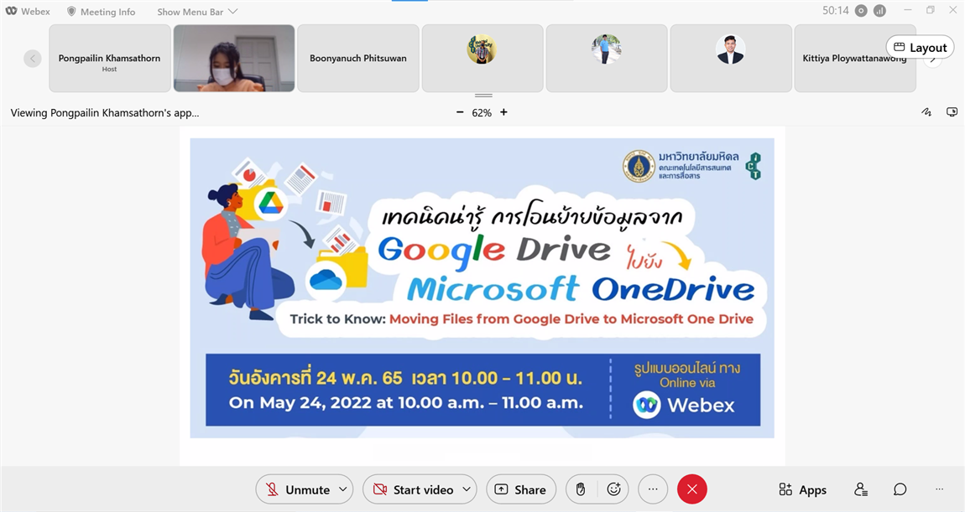The width and height of the screenshot is (965, 512).
Task: Open the emoji reactions picker
Action: point(613,489)
